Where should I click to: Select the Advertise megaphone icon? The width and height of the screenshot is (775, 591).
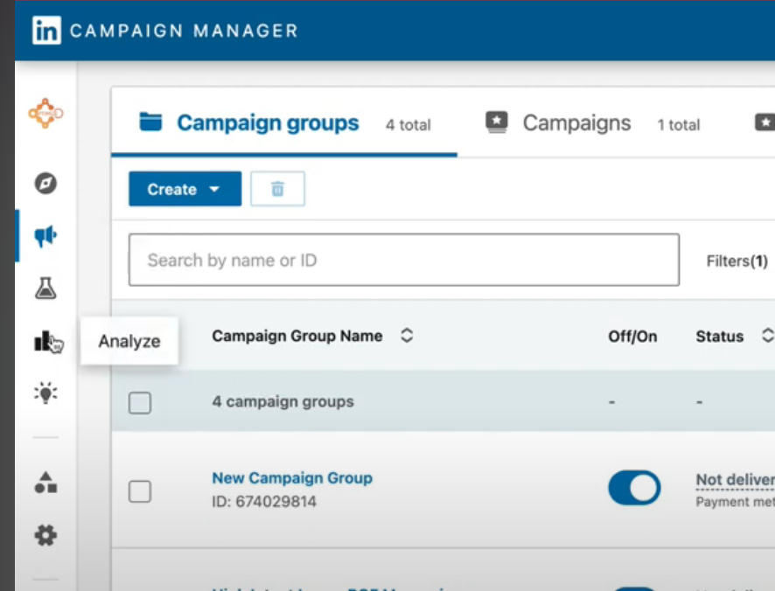point(45,236)
